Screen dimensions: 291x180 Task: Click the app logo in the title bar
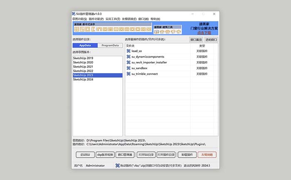(x=74, y=14)
